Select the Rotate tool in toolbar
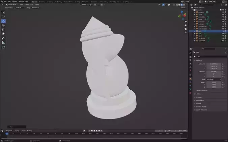Screen dimensions: 228x142 [3, 25]
